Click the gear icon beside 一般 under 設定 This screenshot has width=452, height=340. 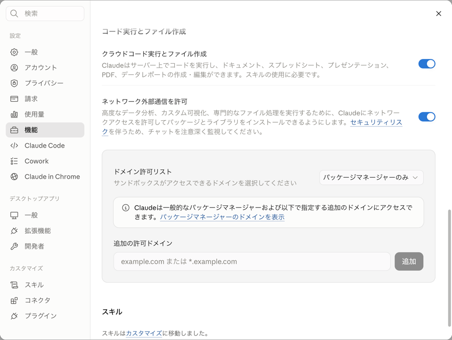click(14, 52)
